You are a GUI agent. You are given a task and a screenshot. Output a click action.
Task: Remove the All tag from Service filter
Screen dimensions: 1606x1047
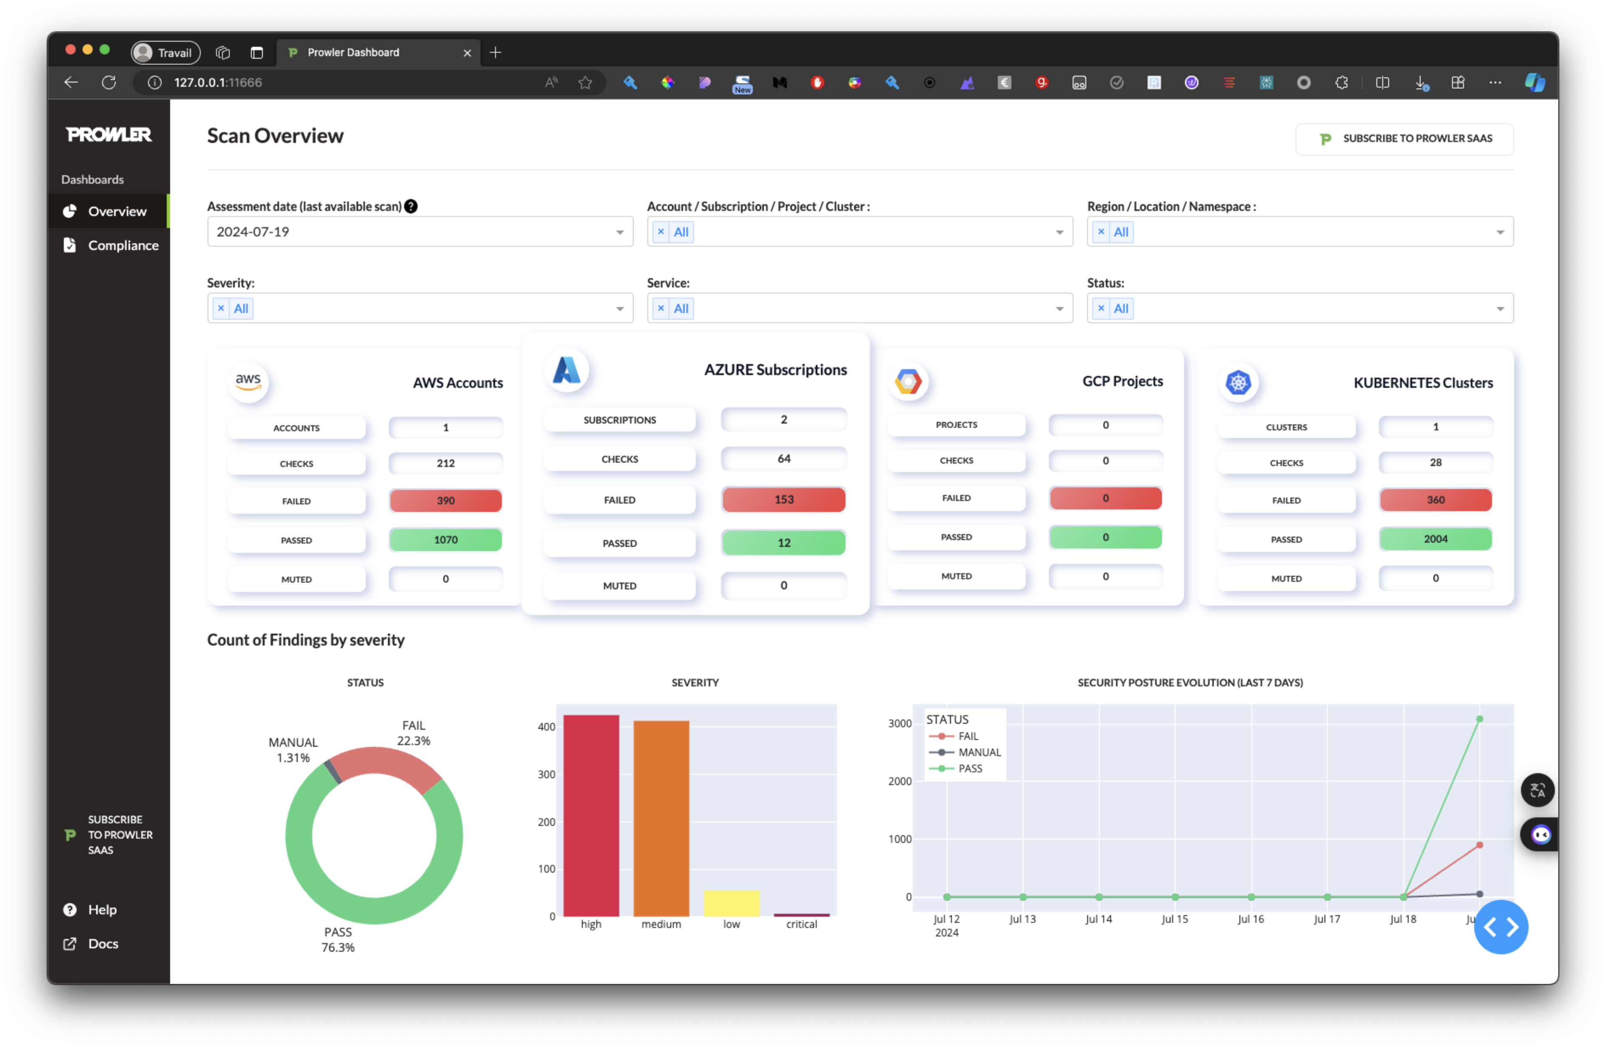[x=661, y=308]
